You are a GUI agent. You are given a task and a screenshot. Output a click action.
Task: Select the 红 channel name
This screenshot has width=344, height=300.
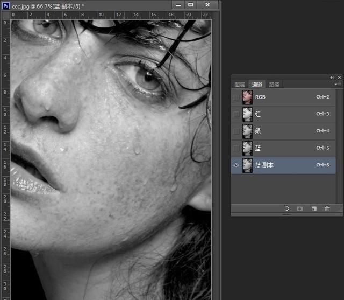(259, 114)
